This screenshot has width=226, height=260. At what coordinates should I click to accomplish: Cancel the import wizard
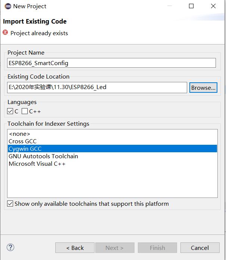click(x=200, y=248)
